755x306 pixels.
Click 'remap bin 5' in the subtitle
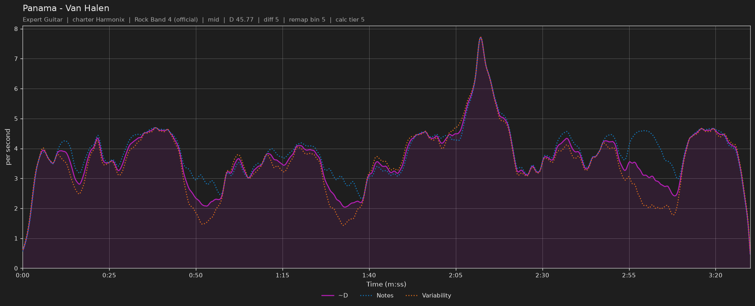[x=307, y=19]
